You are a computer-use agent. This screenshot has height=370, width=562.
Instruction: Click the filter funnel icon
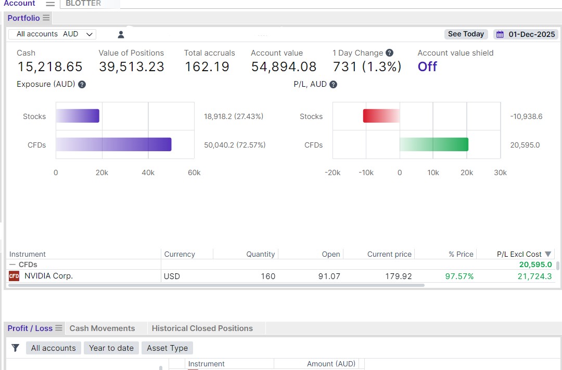(16, 348)
